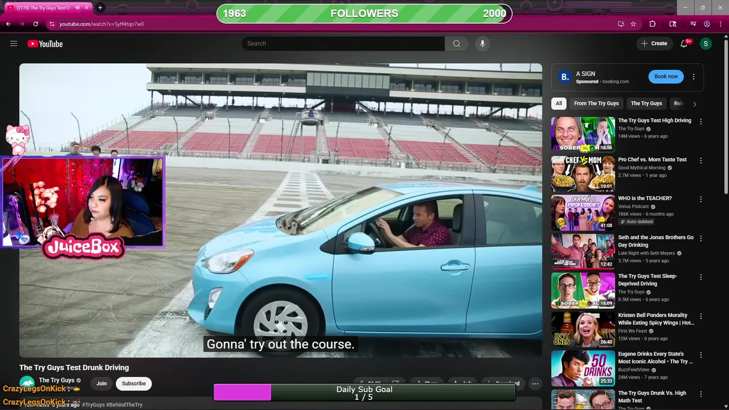Go back with the browser back arrow

pos(8,24)
